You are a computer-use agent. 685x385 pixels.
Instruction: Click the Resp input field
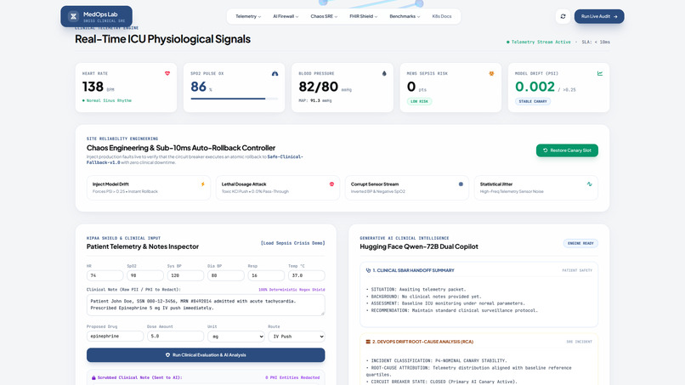coord(266,275)
